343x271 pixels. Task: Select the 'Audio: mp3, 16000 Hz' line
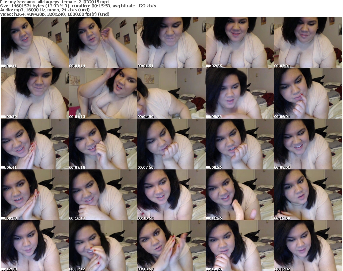45,10
